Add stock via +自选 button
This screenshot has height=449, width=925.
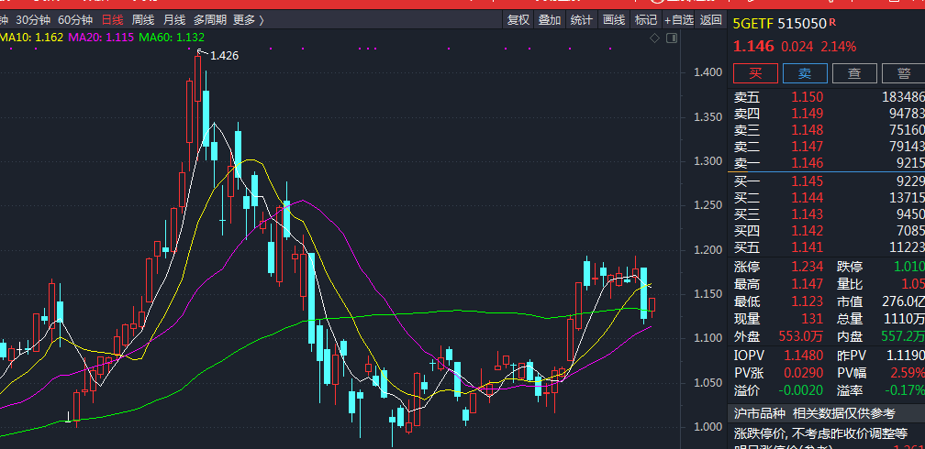(679, 20)
